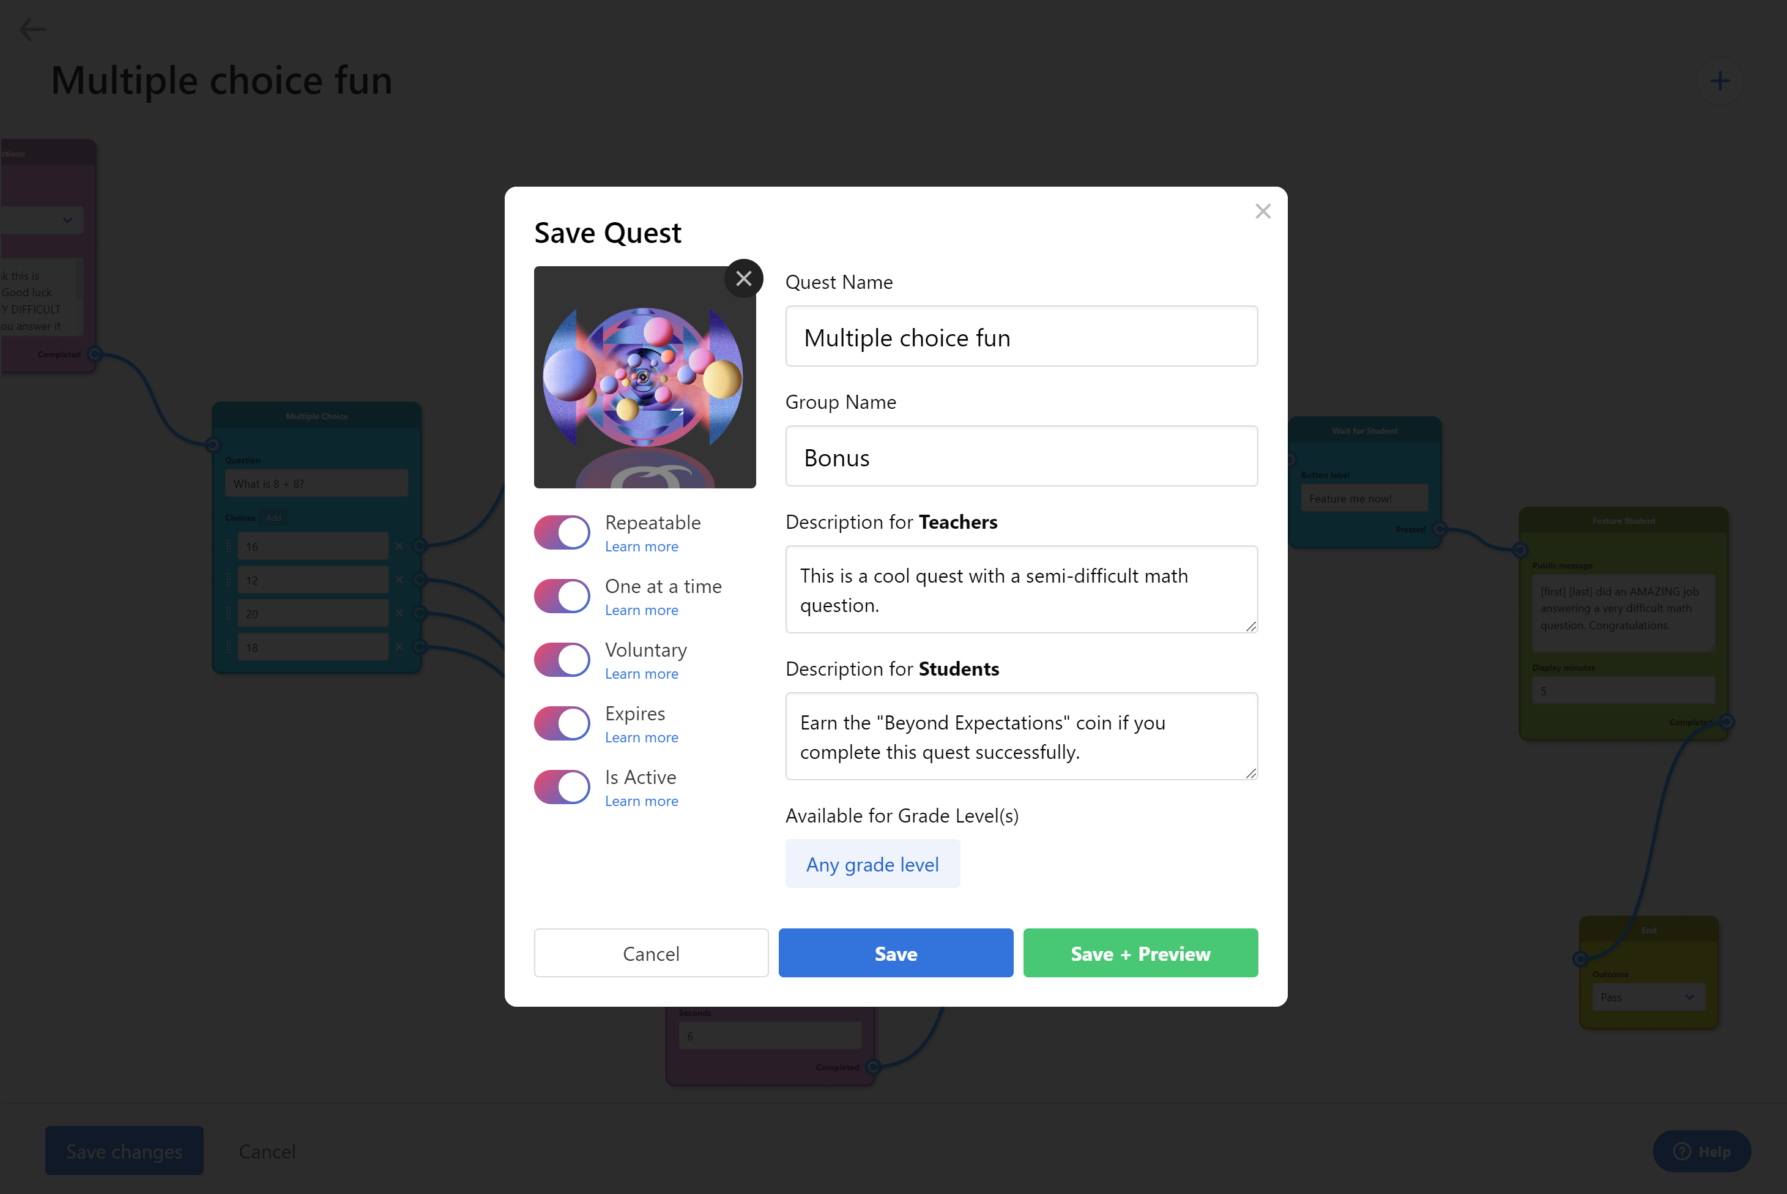Turn off the Expires switch

click(562, 723)
